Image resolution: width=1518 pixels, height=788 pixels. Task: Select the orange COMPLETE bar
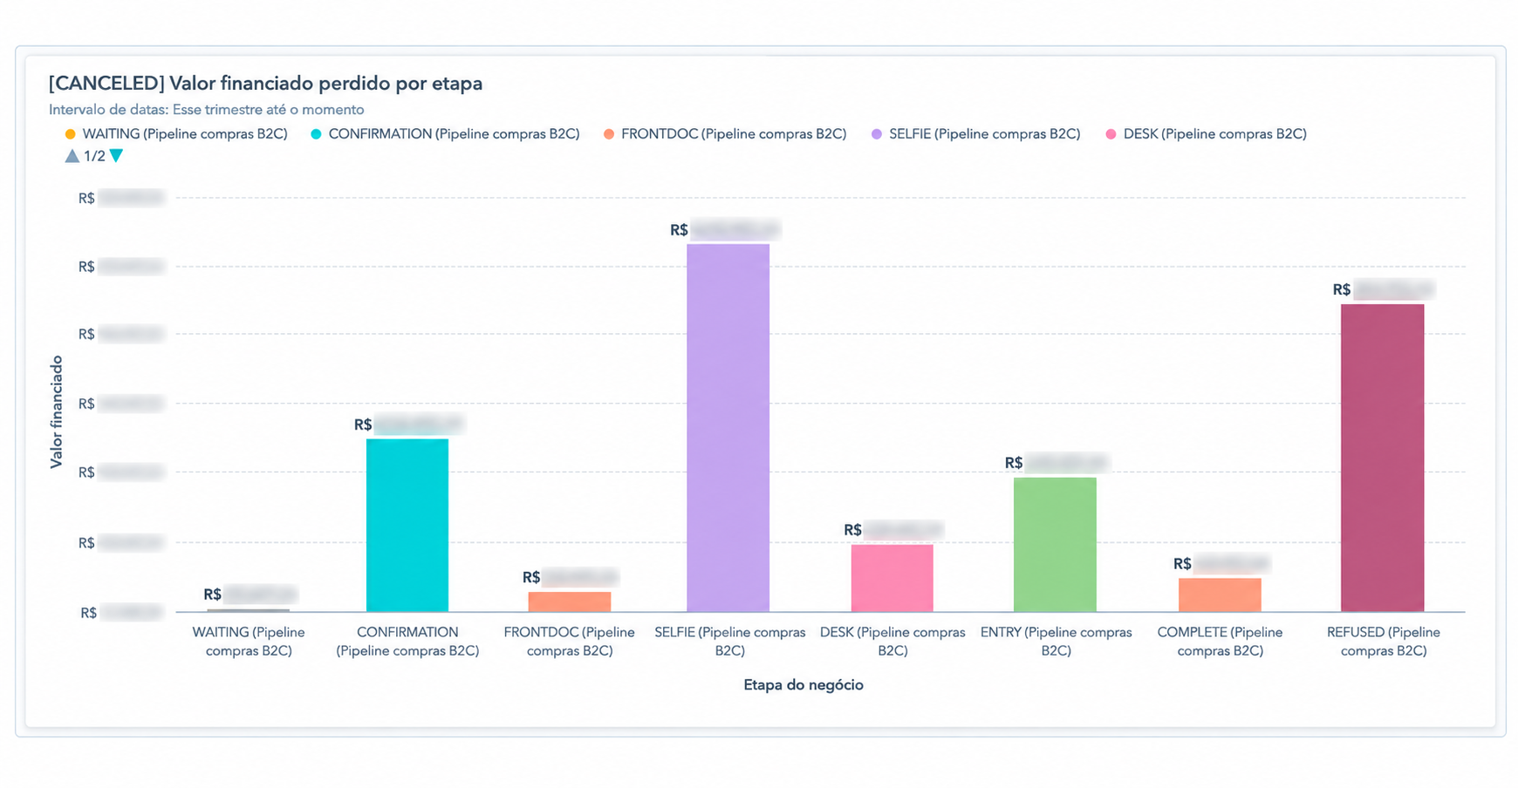[x=1220, y=594]
